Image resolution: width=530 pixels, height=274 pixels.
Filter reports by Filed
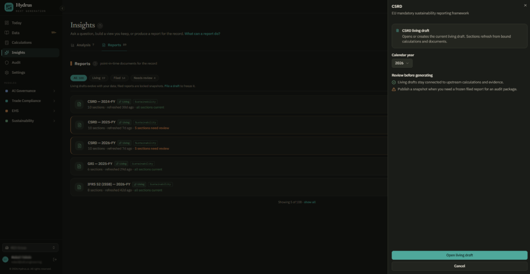(x=119, y=78)
